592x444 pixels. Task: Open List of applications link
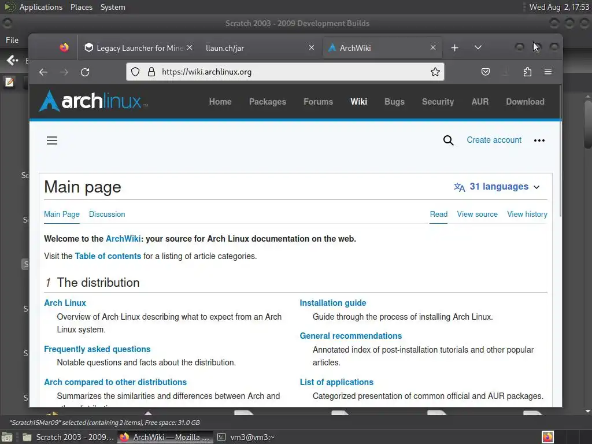(336, 382)
